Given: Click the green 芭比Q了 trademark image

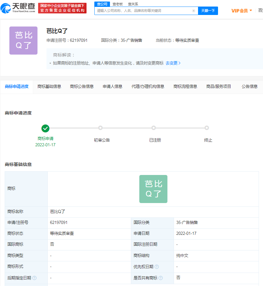Looking at the screenshot, I should point(153,189).
